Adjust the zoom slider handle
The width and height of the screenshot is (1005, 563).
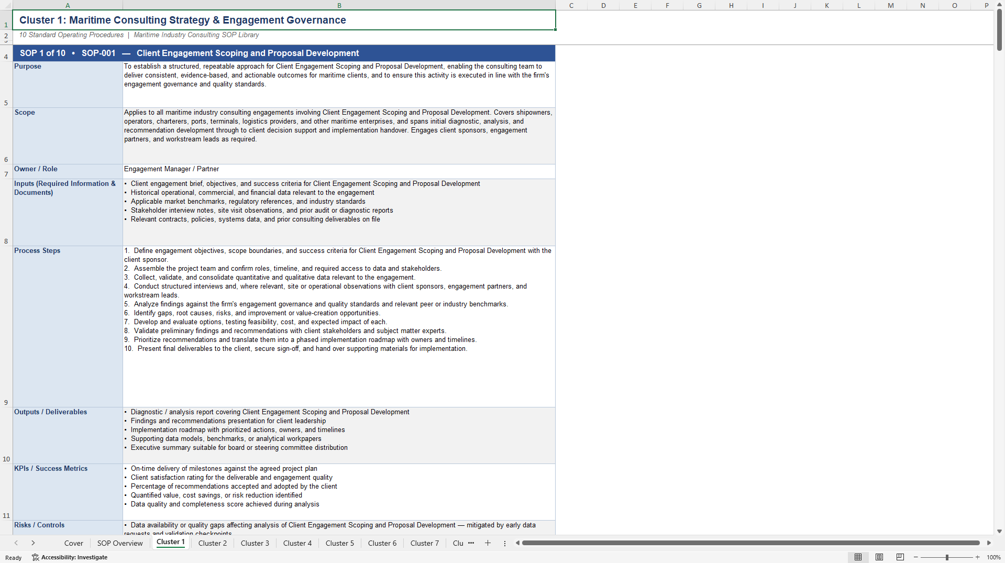coord(947,557)
